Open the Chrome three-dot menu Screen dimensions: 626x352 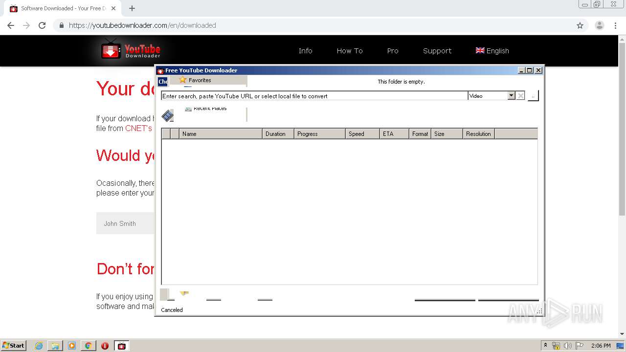click(x=616, y=25)
